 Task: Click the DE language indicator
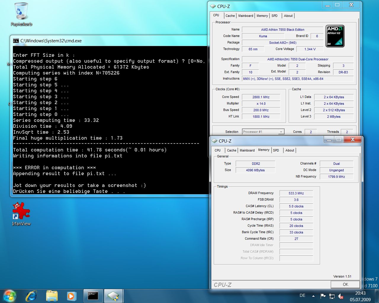click(x=302, y=295)
